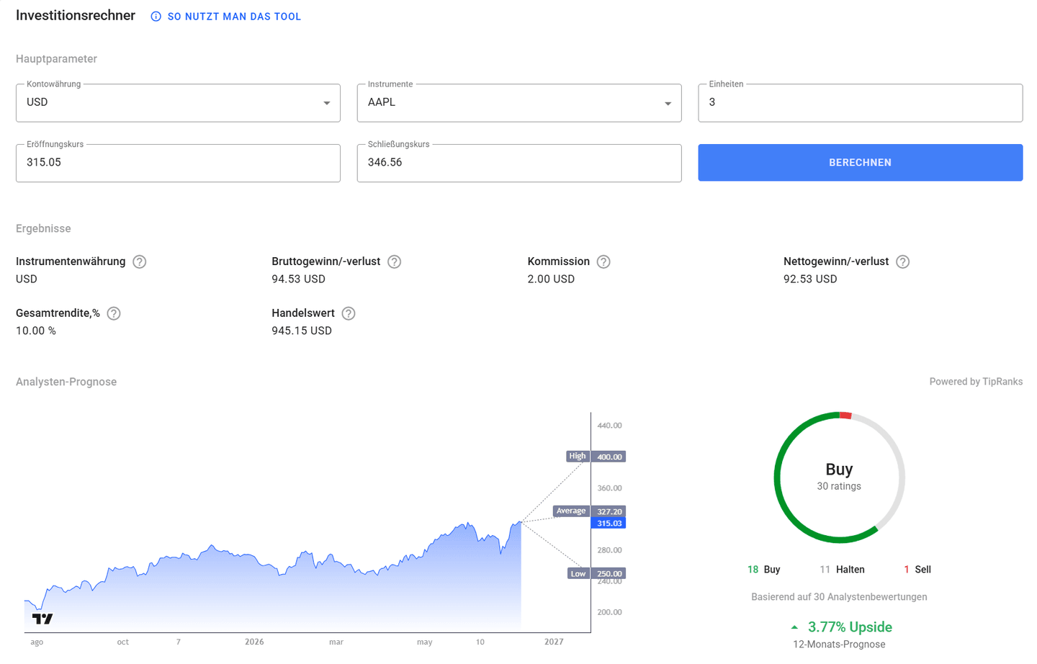Click the '3.77% Upside' value
The height and width of the screenshot is (664, 1037).
click(x=850, y=627)
